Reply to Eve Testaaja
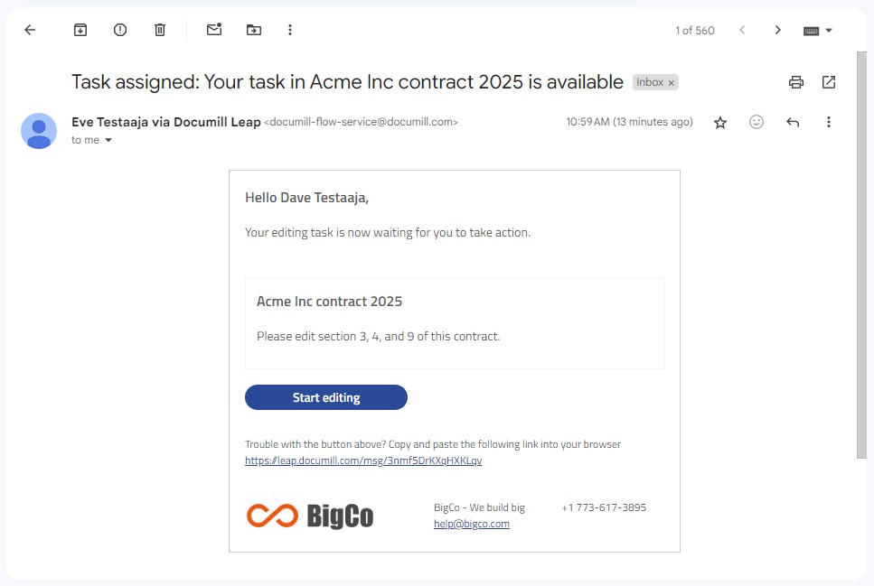This screenshot has width=874, height=586. 793,122
